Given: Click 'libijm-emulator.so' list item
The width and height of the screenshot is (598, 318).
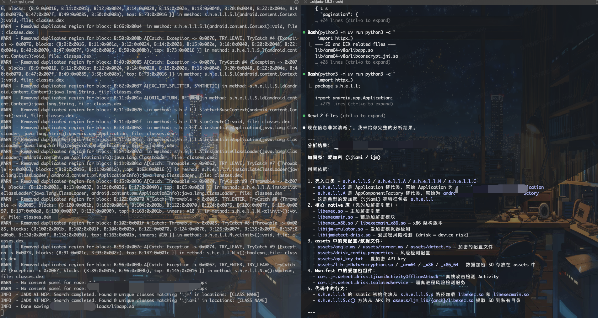Looking at the screenshot, I should [340, 229].
